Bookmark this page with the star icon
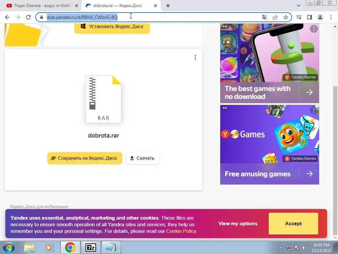The height and width of the screenshot is (254, 338). (x=286, y=17)
